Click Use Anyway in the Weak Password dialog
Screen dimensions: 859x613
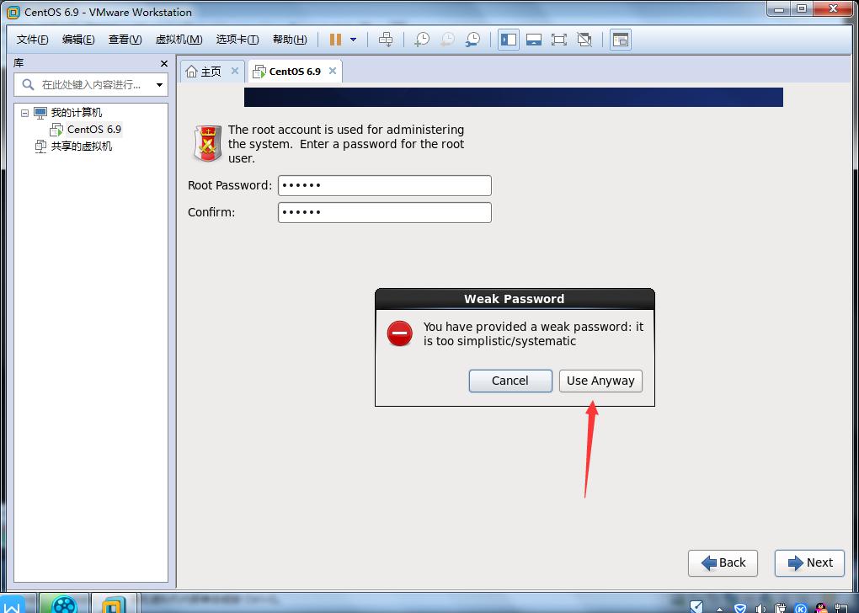(x=600, y=381)
